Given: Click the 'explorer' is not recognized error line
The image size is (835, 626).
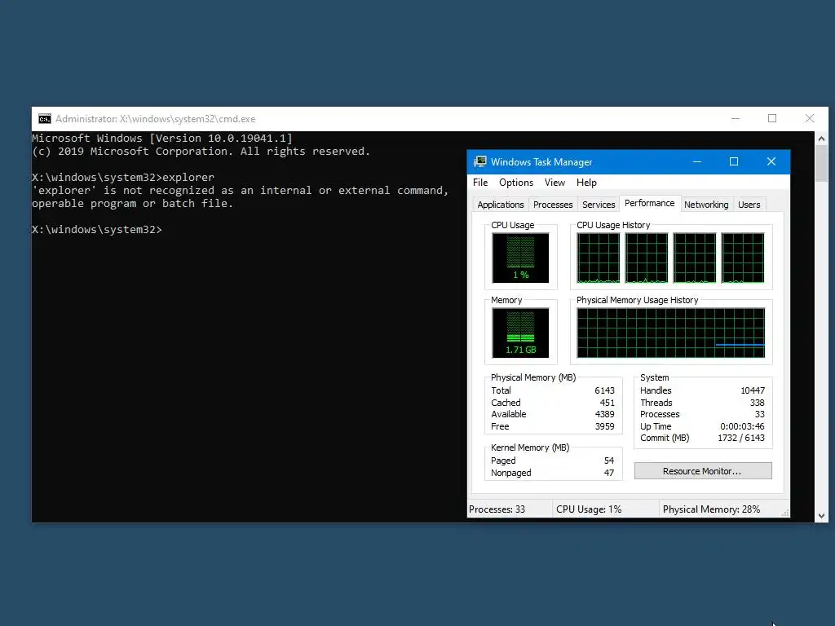Looking at the screenshot, I should (241, 191).
